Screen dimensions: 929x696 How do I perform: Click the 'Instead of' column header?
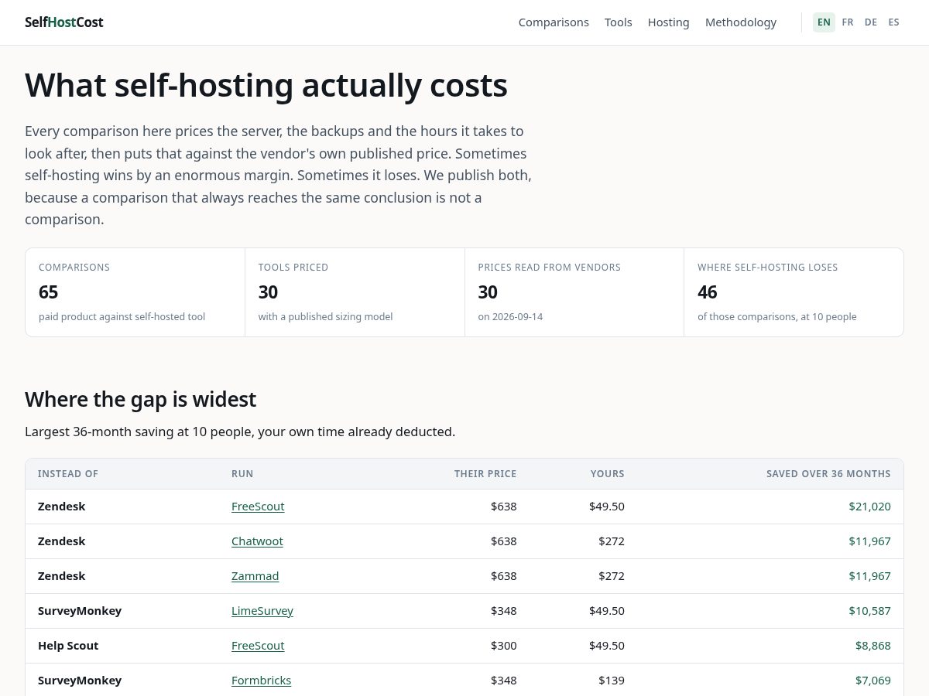click(x=68, y=474)
